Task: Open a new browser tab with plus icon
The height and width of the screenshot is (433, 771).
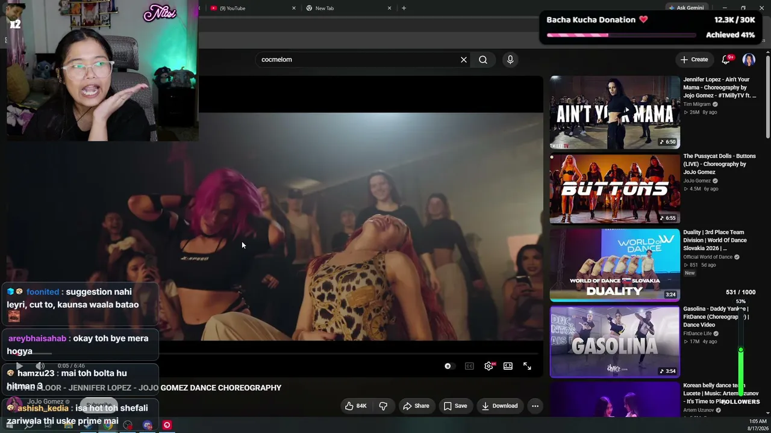Action: (404, 8)
